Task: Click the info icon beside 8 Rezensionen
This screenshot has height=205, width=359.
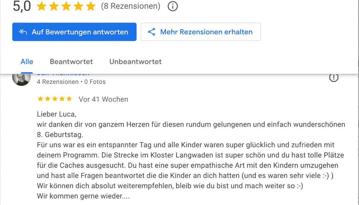Action: pyautogui.click(x=173, y=6)
